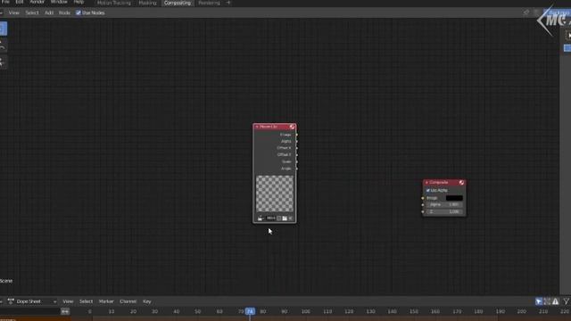The image size is (571, 321).
Task: Open node editor Select menu
Action: (x=32, y=12)
